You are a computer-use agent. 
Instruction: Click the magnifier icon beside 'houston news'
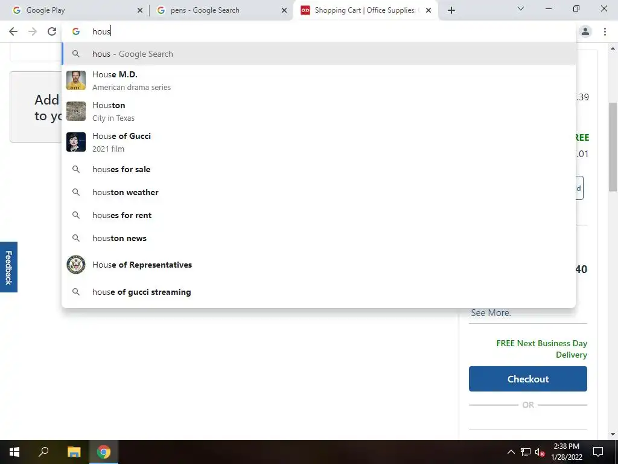point(76,238)
